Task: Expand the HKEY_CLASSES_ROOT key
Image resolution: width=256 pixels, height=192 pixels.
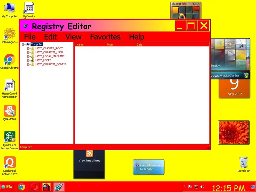Action: pyautogui.click(x=28, y=48)
